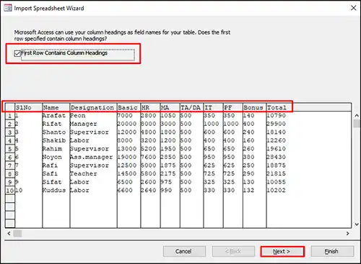
Task: Click the name cell Sifat
Action: click(52, 182)
